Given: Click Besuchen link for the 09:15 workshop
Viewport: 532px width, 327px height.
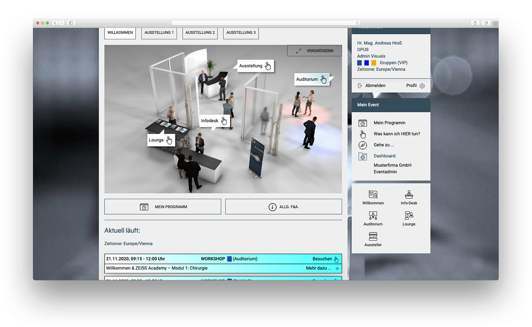Looking at the screenshot, I should pyautogui.click(x=322, y=259).
